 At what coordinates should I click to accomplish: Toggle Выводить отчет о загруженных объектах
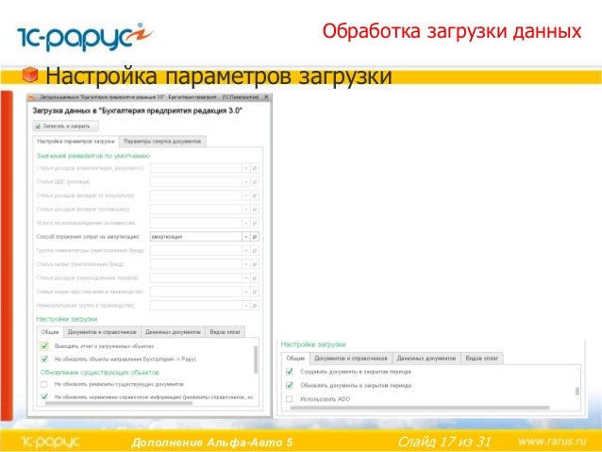click(x=44, y=346)
